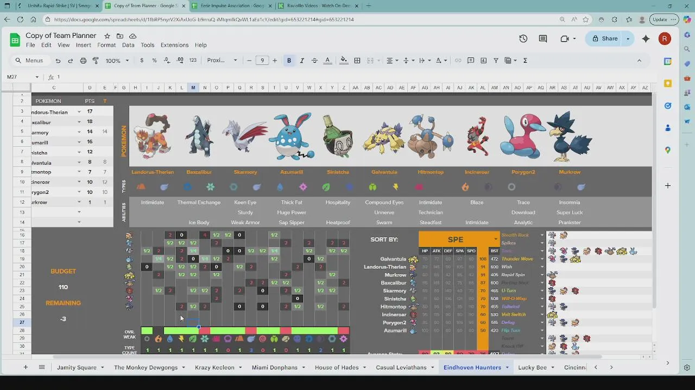Click the Insert comment icon
695x390 pixels.
tap(471, 61)
